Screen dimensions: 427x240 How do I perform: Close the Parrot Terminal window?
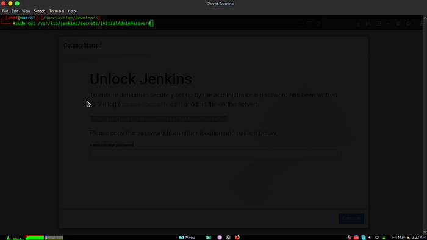click(4, 4)
